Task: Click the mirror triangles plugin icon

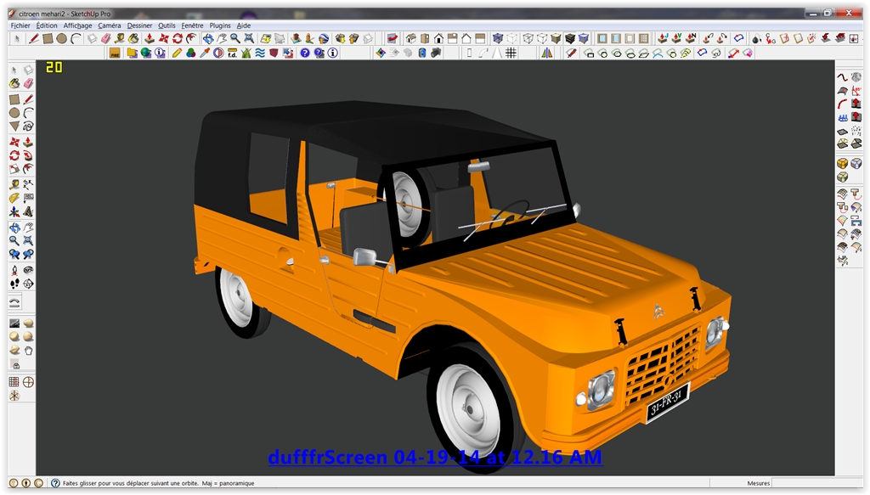Action: click(x=547, y=53)
